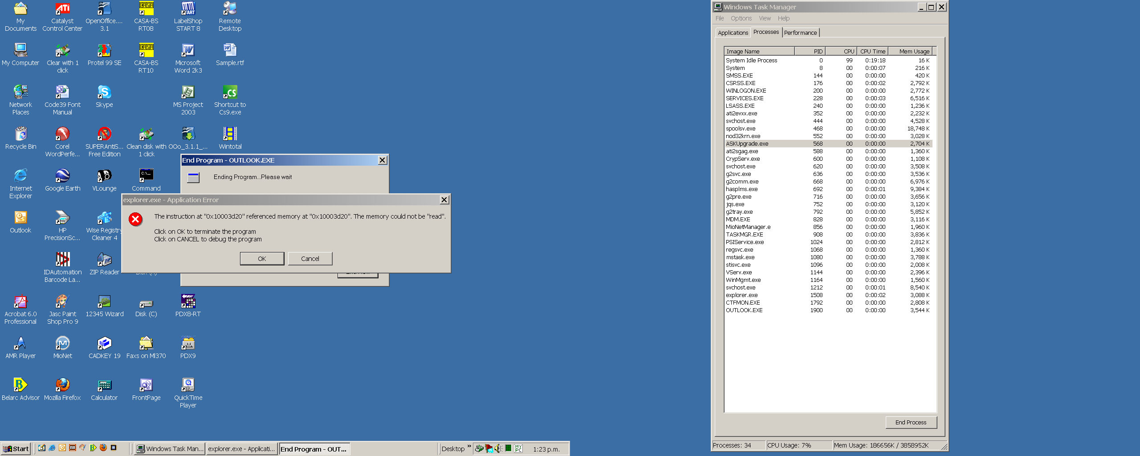Select the Recycle Bin icon
Screen dimensions: 1140x456
click(20, 138)
